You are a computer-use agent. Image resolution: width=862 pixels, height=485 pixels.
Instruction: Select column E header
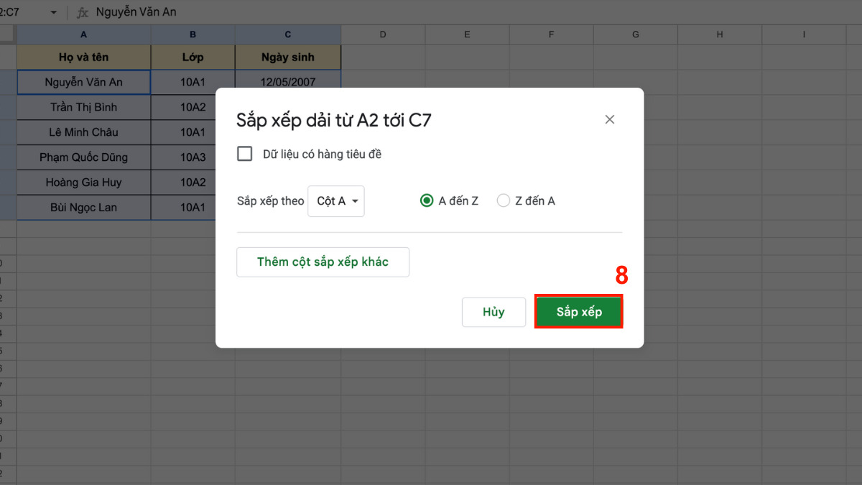pos(467,34)
